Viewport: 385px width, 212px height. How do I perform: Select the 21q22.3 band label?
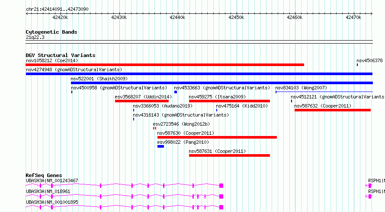35,37
